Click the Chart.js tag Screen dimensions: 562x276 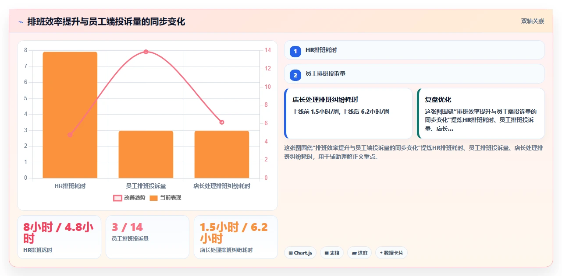pyautogui.click(x=300, y=253)
